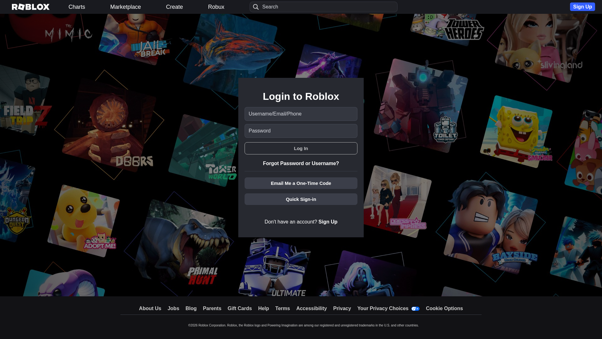Click the Roblox logo in the header
The width and height of the screenshot is (602, 339).
click(x=31, y=7)
